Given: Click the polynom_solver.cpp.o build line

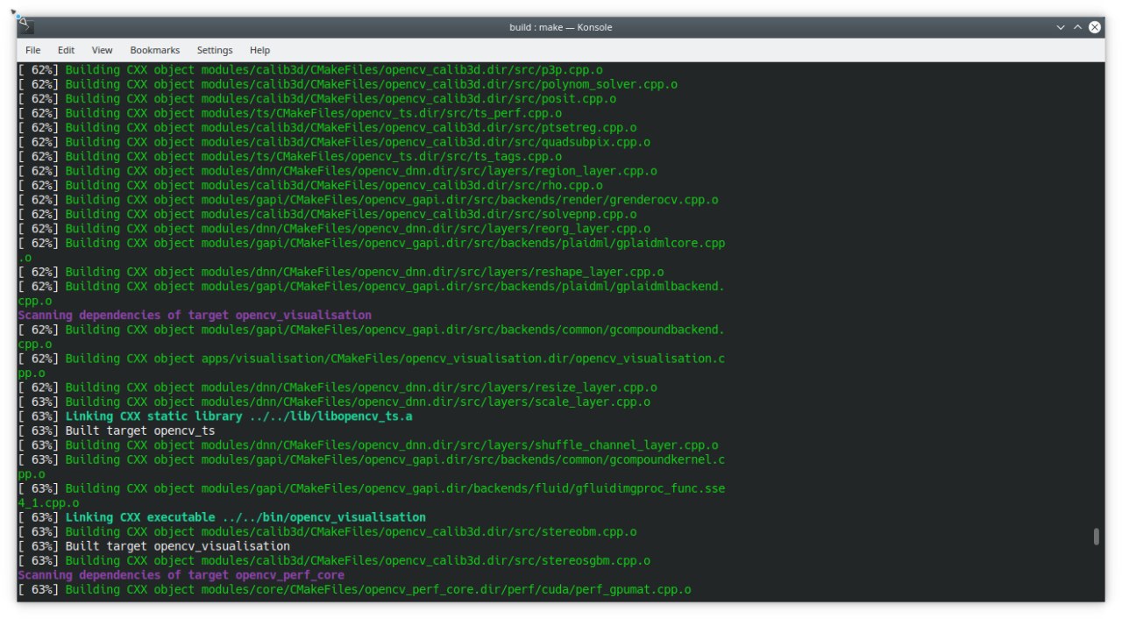Looking at the screenshot, I should coord(348,84).
